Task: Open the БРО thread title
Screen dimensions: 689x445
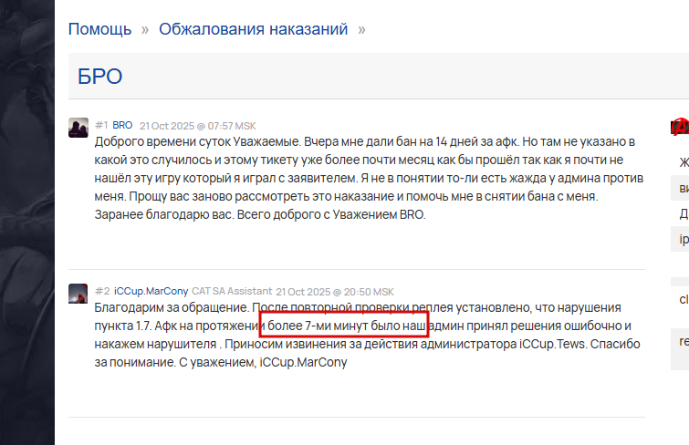Action: [99, 77]
